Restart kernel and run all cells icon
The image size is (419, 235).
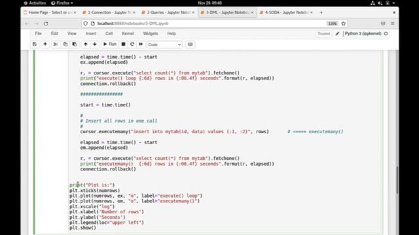click(x=141, y=44)
